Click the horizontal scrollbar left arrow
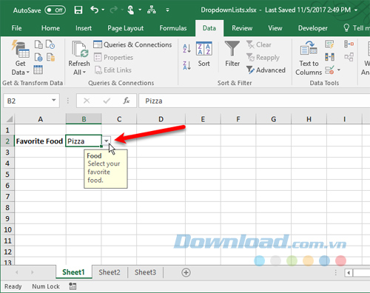 349,273
